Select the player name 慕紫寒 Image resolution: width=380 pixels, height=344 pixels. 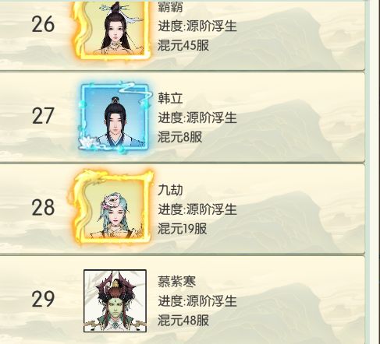[x=176, y=282]
